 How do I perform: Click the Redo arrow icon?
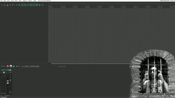pyautogui.click(x=16, y=5)
